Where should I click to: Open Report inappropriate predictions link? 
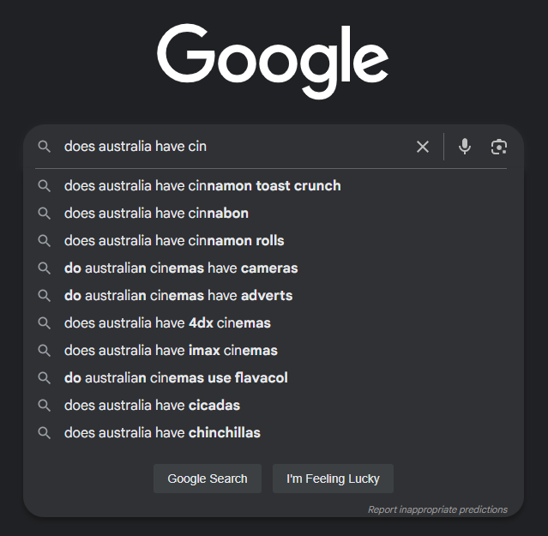[x=437, y=509]
